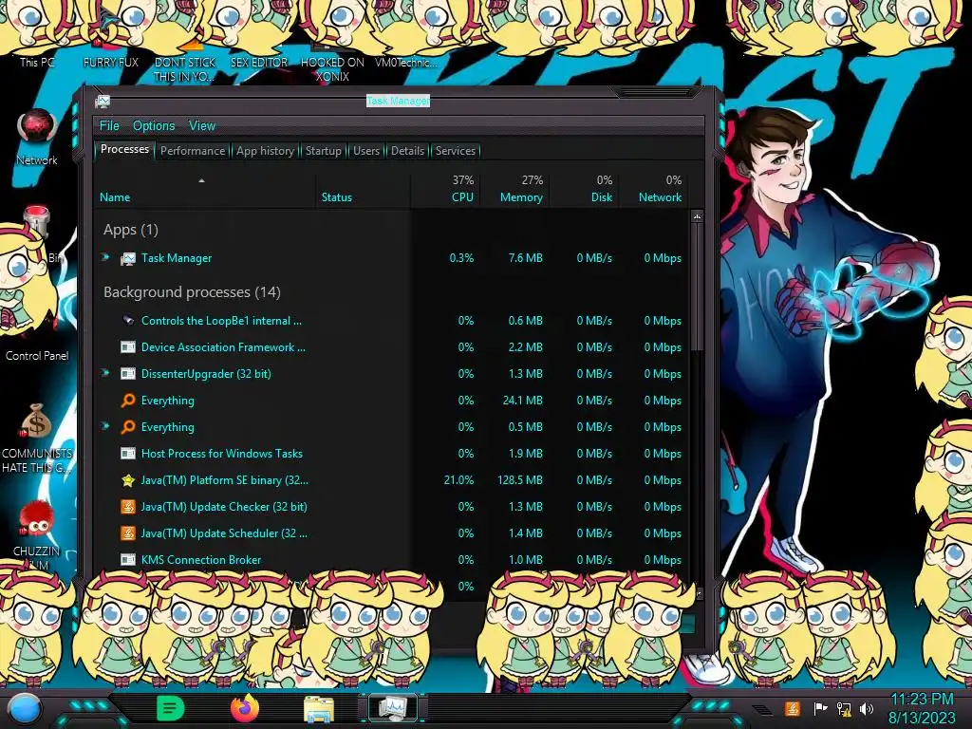Click the 21.0% CPU value
Viewport: 972px width, 729px height.
(458, 479)
